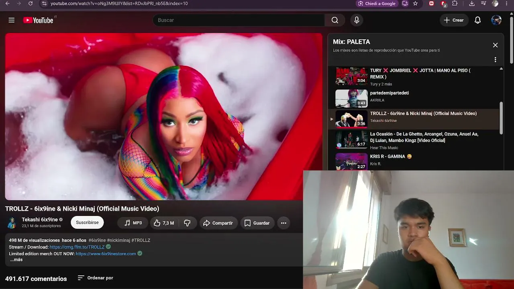Close the Mix: PALETA playlist panel
Viewport: 514px width, 289px height.
495,45
